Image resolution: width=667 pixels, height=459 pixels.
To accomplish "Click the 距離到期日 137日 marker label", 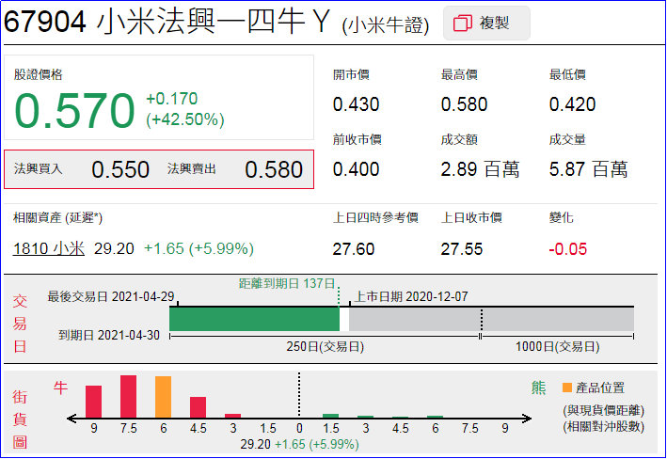I will 287,284.
